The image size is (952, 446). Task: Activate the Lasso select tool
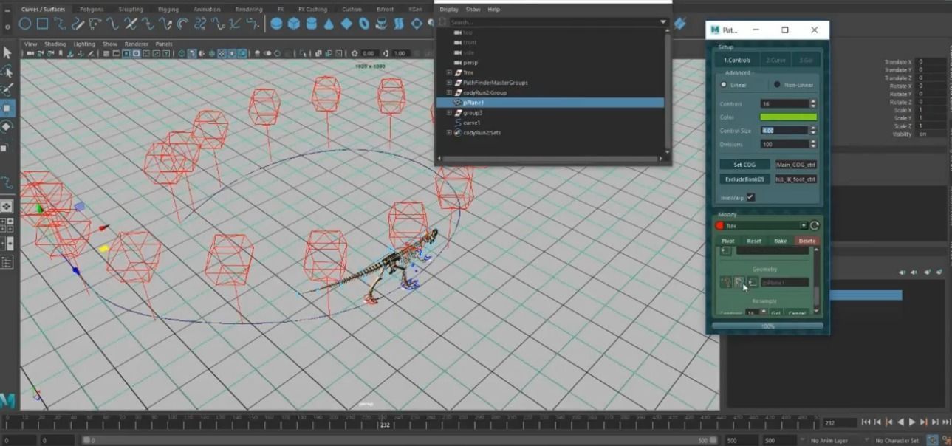[x=7, y=72]
